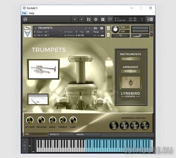Open the INSTRUMENTS PICCOLO selector

(130, 59)
